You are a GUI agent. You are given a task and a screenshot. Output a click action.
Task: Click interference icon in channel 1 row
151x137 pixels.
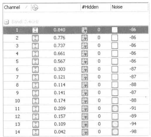pyautogui.click(x=35, y=30)
